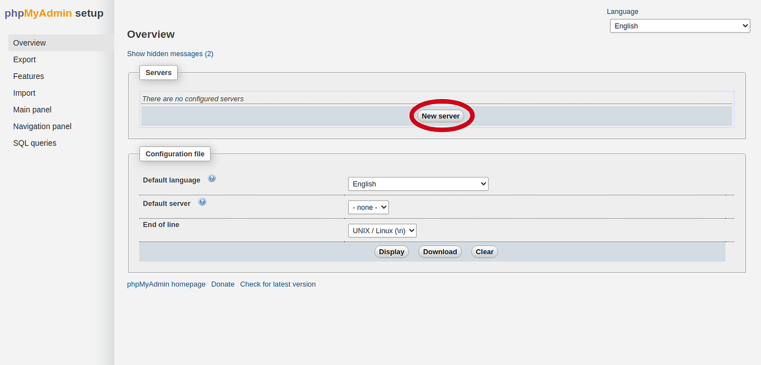The width and height of the screenshot is (761, 365).
Task: Go to the Import section
Action: click(x=24, y=93)
